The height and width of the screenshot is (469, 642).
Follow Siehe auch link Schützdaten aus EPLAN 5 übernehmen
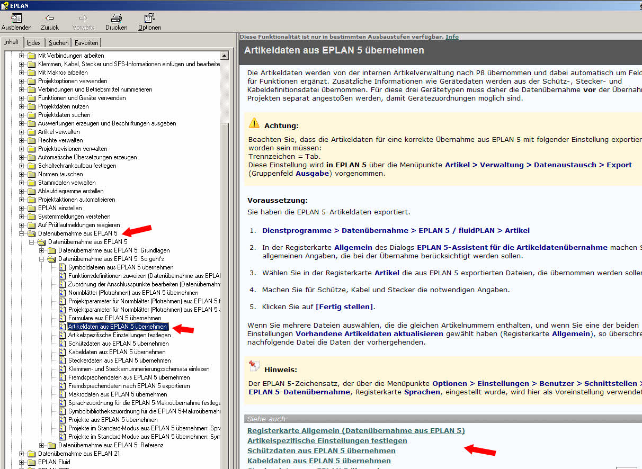coord(322,450)
